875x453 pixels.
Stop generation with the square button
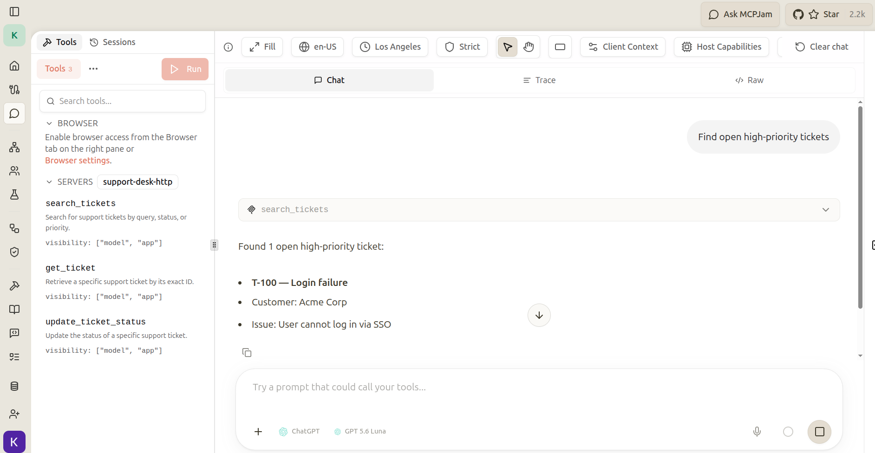(x=820, y=432)
